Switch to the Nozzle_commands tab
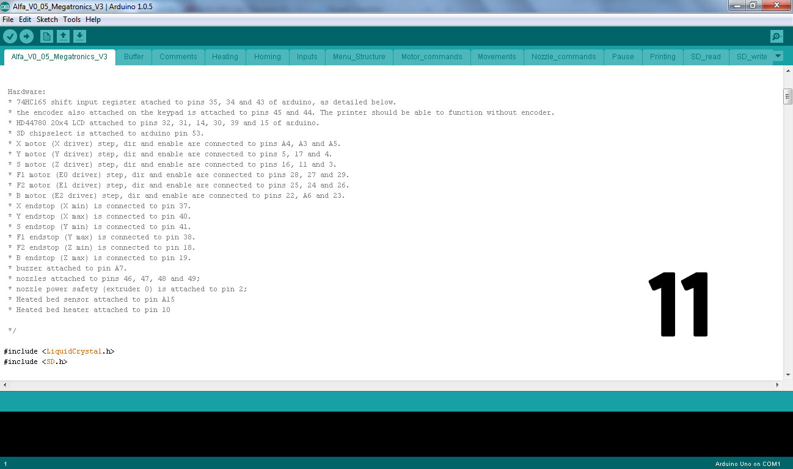The width and height of the screenshot is (793, 469). (x=564, y=57)
